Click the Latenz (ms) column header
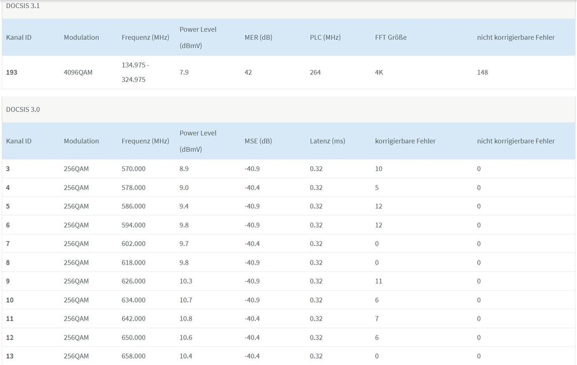577x365 pixels. pyautogui.click(x=327, y=141)
